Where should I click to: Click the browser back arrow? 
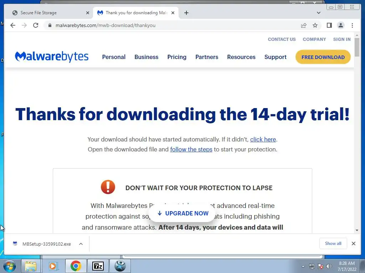tap(13, 25)
